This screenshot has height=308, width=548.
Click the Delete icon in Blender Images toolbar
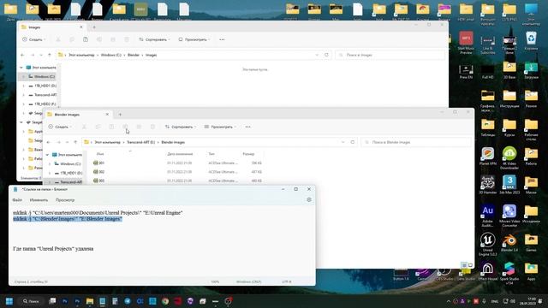point(152,127)
